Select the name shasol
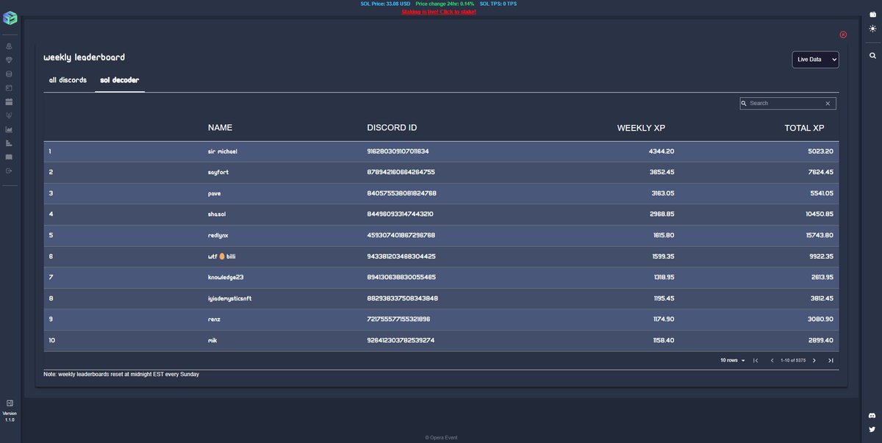 (x=218, y=214)
